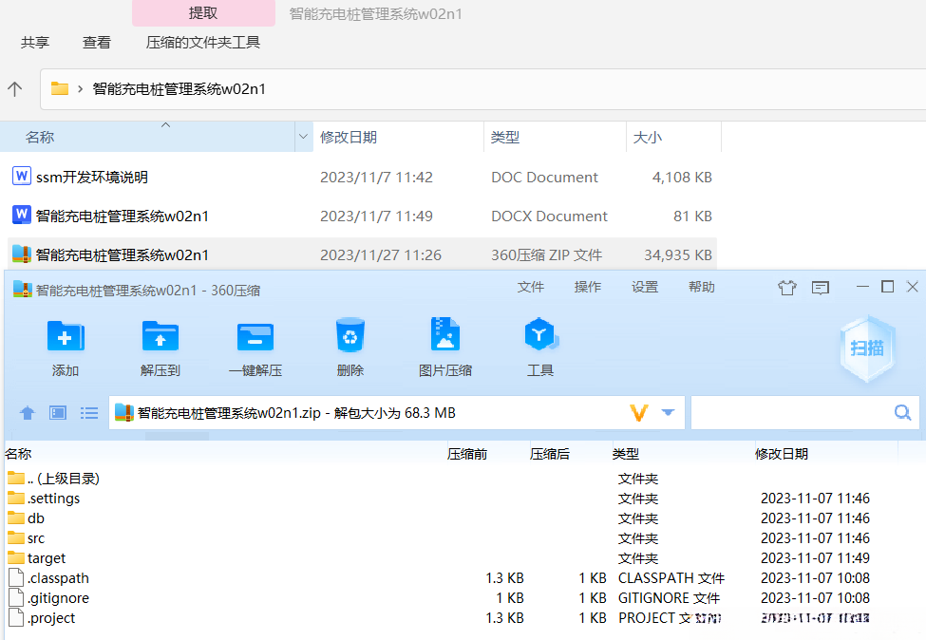Click the GITIGNORE 文件 type cell
Viewport: 926px width, 640px height.
(670, 598)
